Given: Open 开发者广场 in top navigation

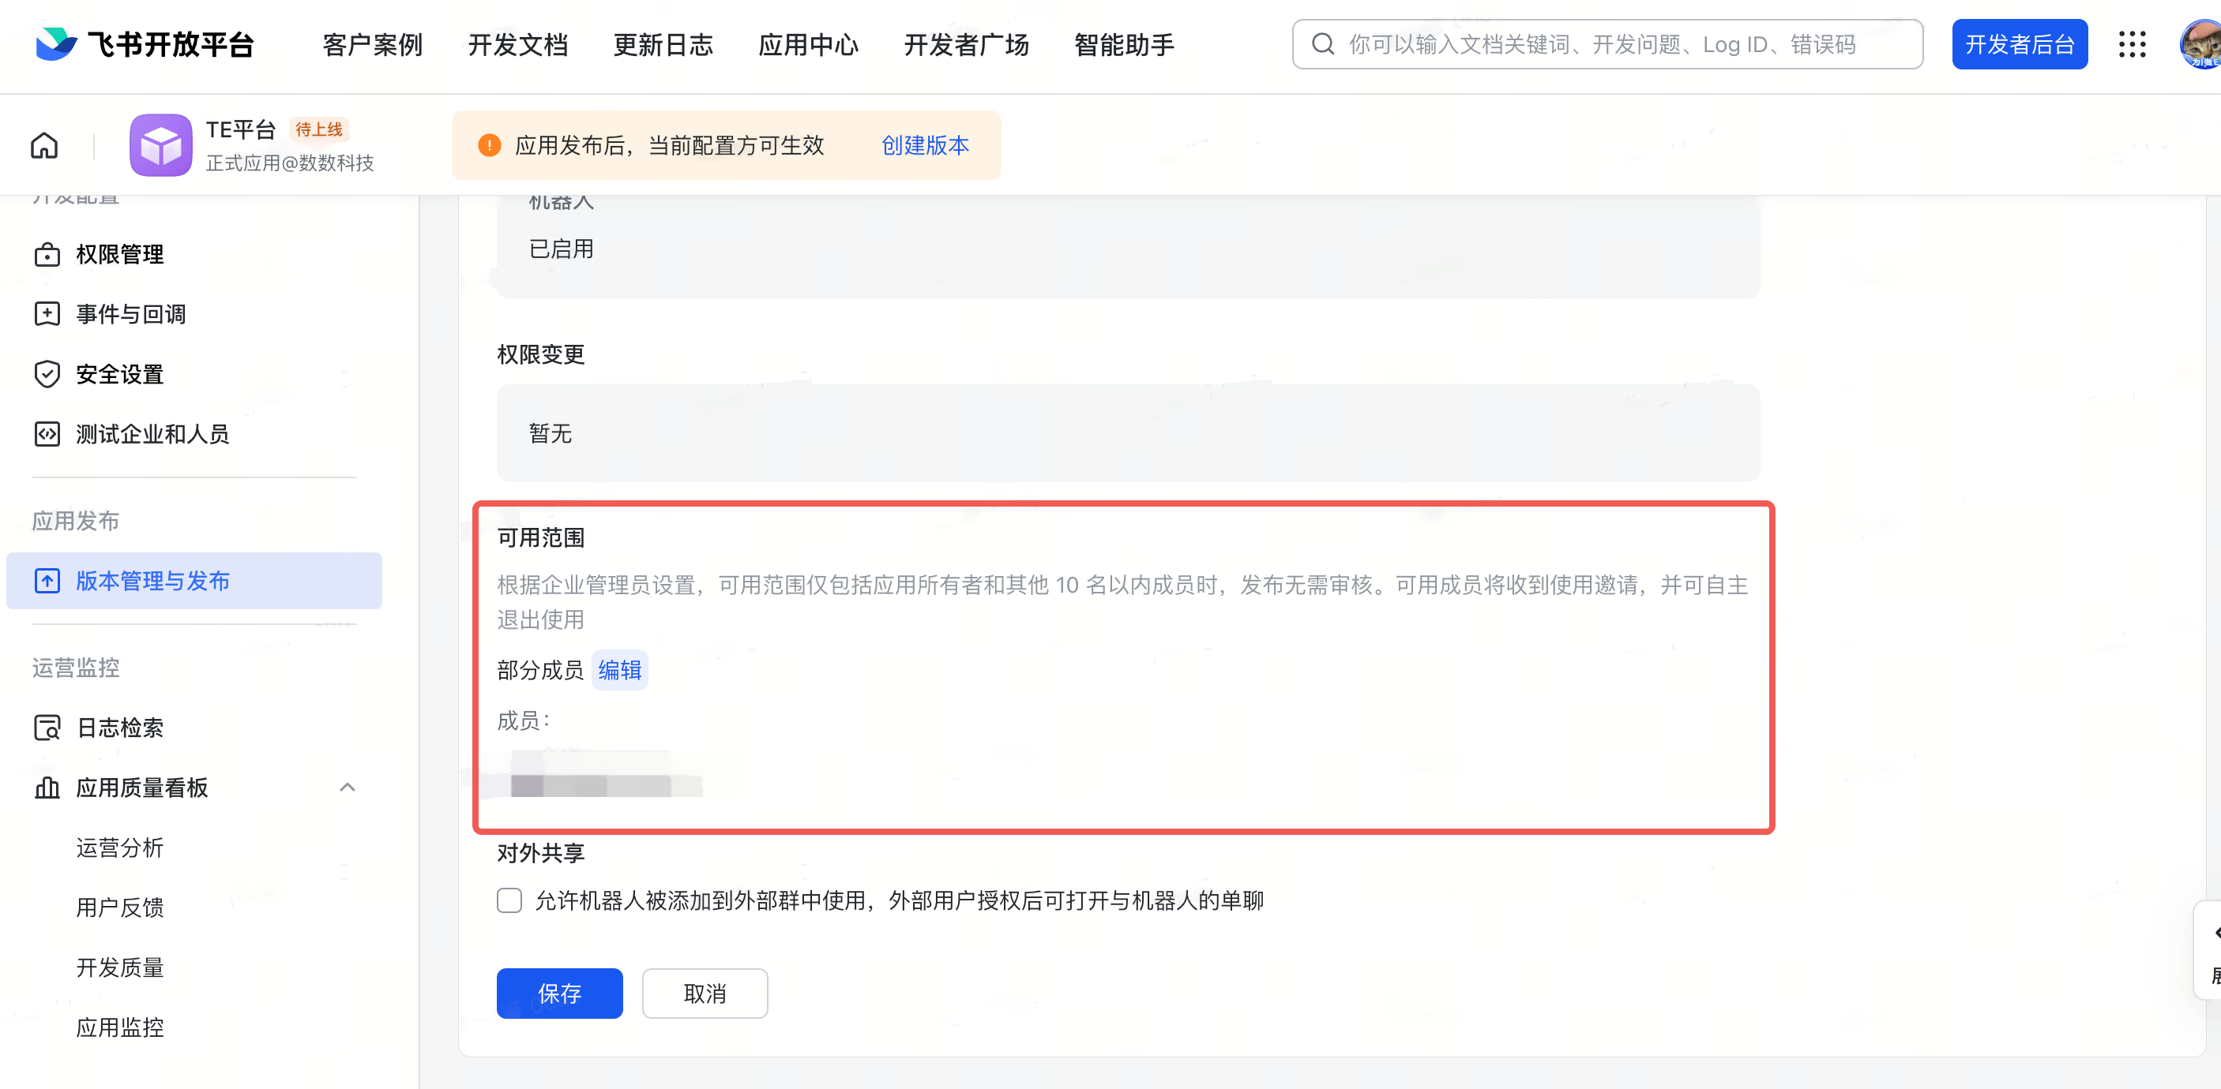Looking at the screenshot, I should [967, 44].
